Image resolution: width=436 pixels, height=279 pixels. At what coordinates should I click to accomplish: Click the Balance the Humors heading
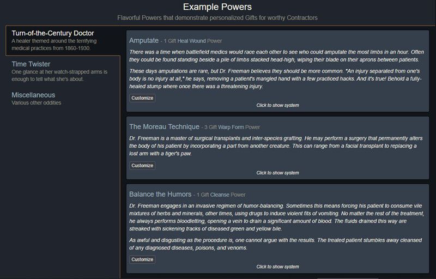160,194
